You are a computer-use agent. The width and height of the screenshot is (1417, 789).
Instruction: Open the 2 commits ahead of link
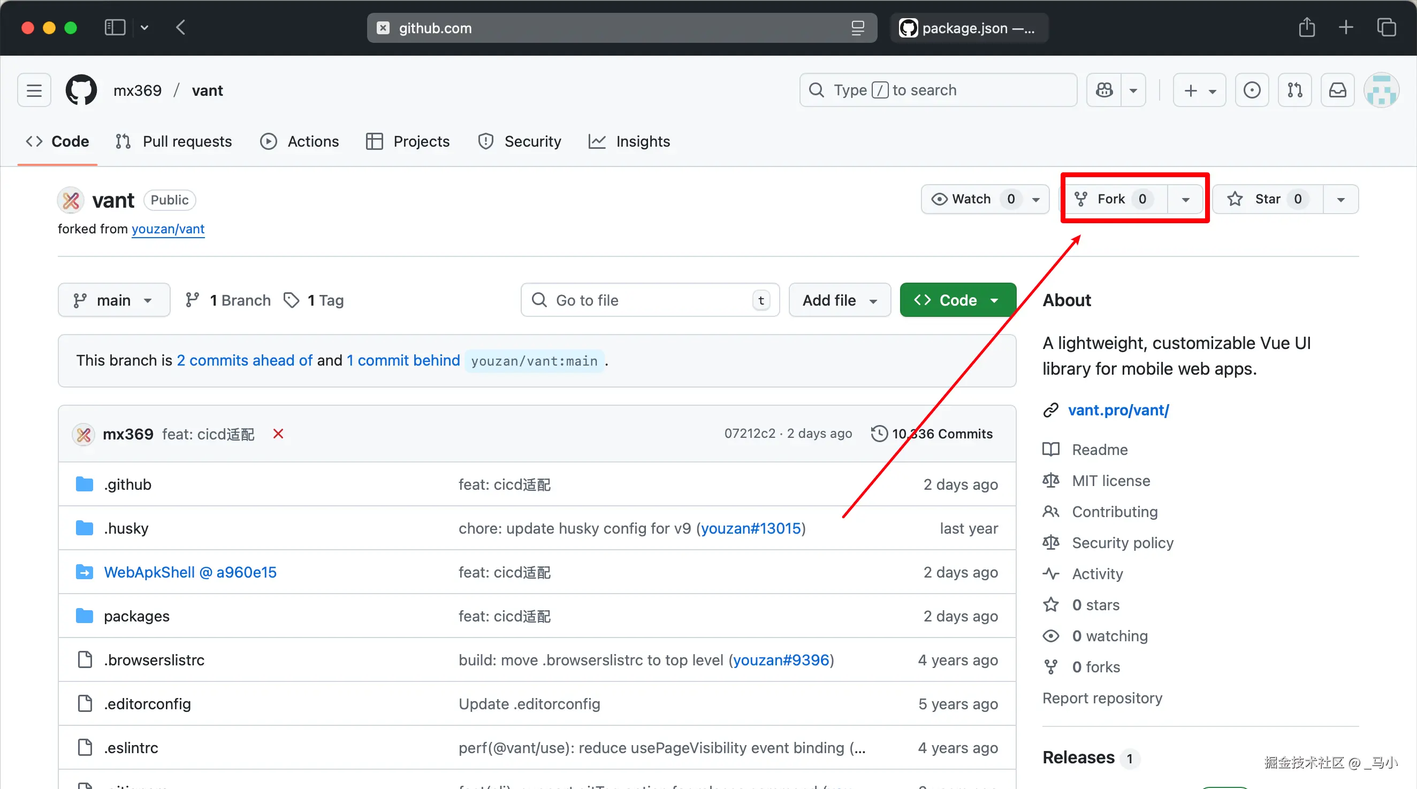(244, 360)
